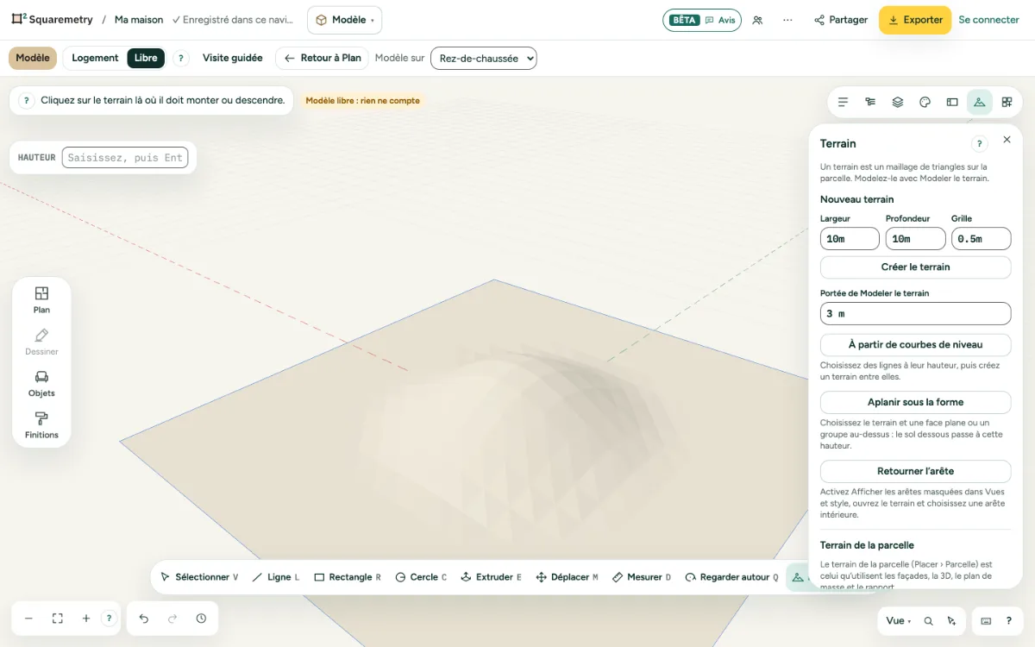
Task: Select the Mesurer tool
Action: click(x=641, y=577)
